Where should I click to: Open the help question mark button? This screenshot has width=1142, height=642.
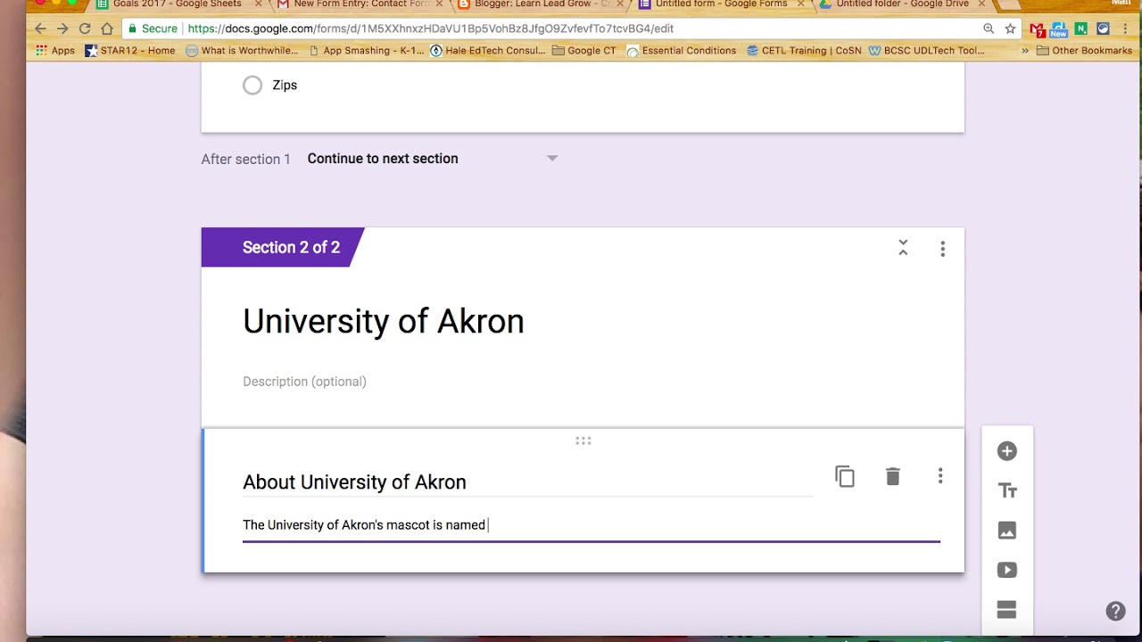1115,611
